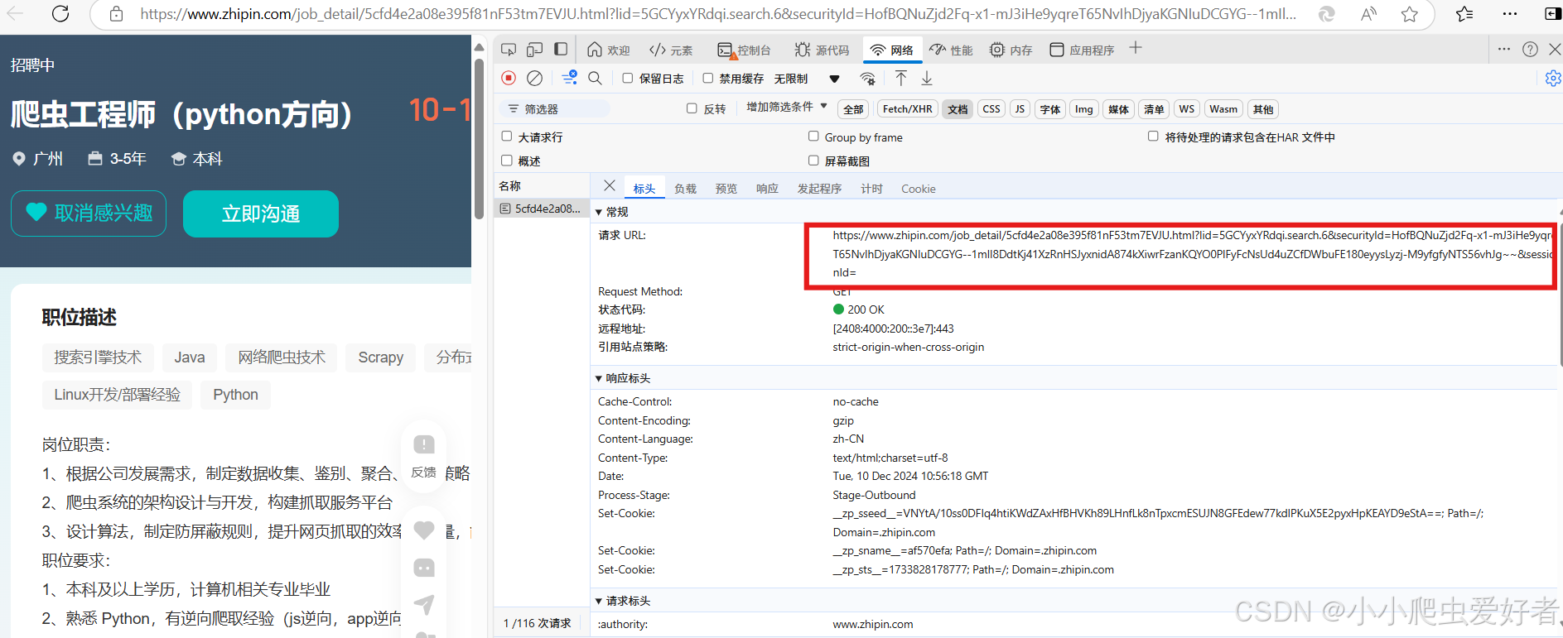
Task: Open the 响应 tab in request details
Action: coord(767,189)
